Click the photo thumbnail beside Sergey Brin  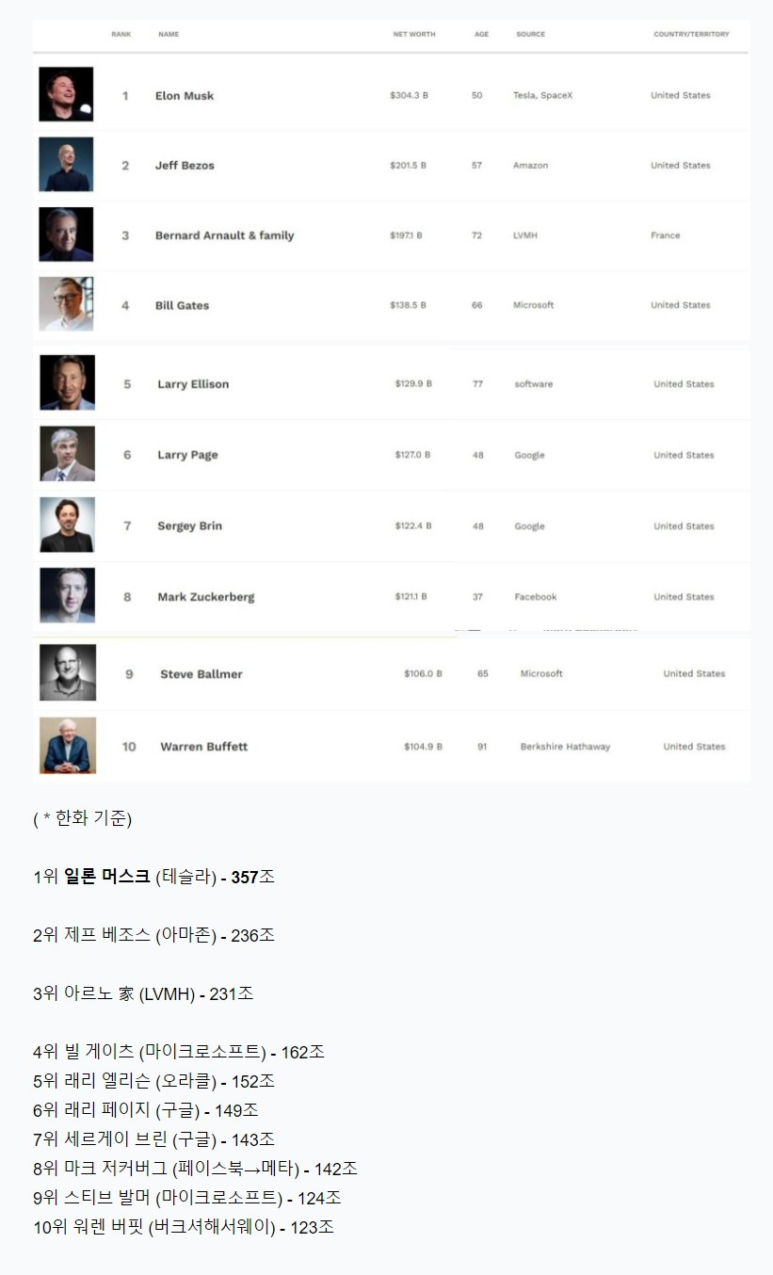(67, 525)
